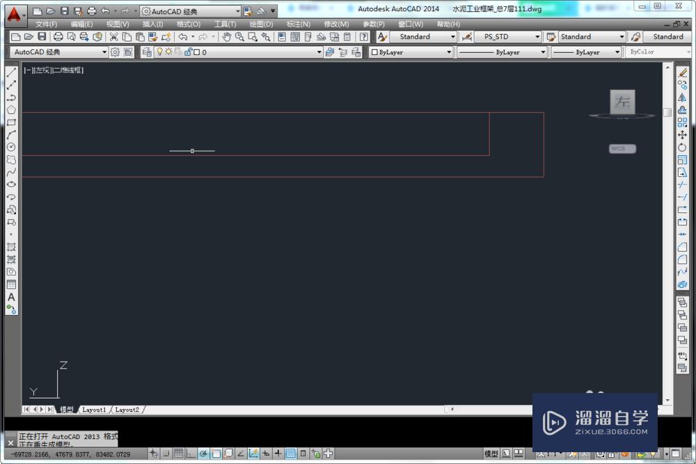696x464 pixels.
Task: Open the ByLayer color dropdown
Action: point(449,51)
